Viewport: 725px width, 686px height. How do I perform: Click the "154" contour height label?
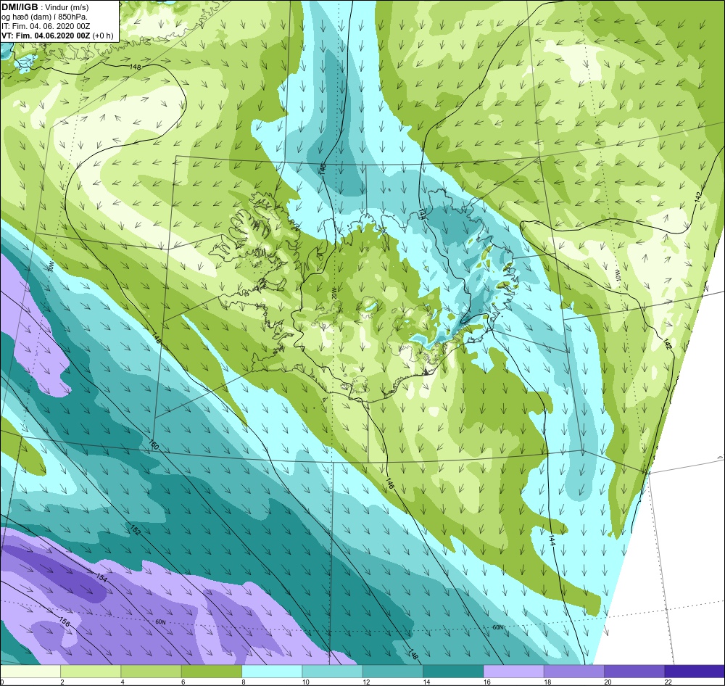point(101,577)
